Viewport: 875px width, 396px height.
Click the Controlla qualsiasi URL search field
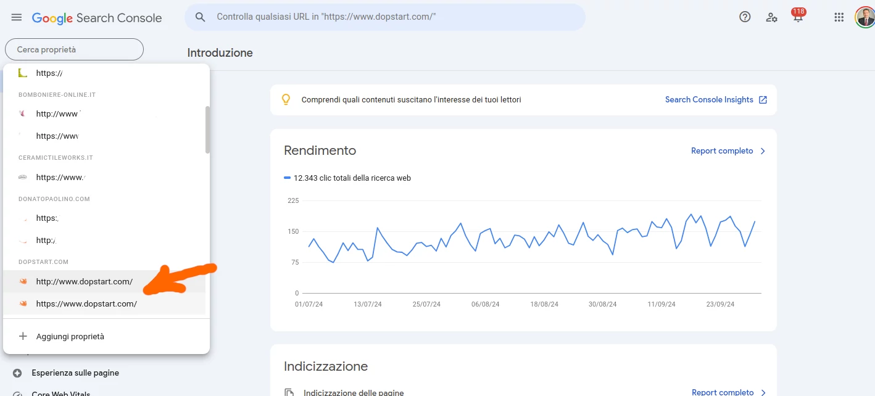pyautogui.click(x=385, y=17)
